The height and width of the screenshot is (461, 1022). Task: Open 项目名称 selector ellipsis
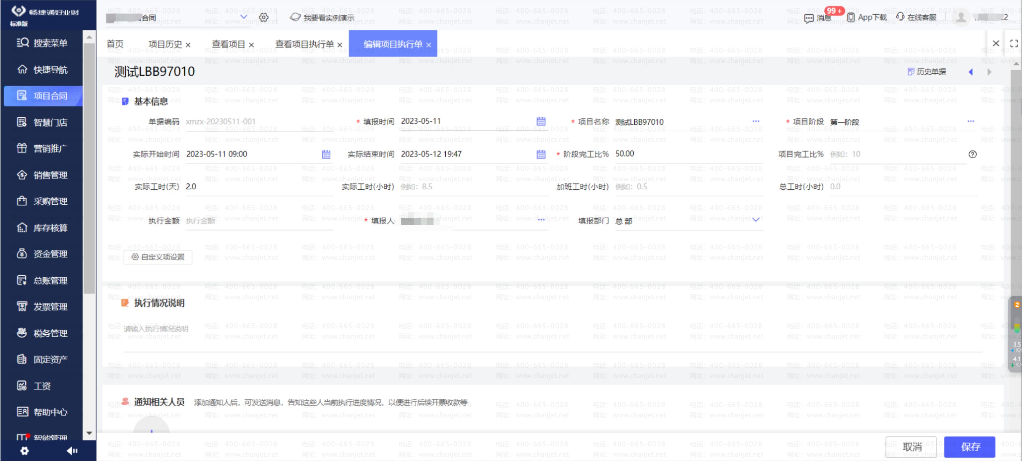click(x=756, y=121)
